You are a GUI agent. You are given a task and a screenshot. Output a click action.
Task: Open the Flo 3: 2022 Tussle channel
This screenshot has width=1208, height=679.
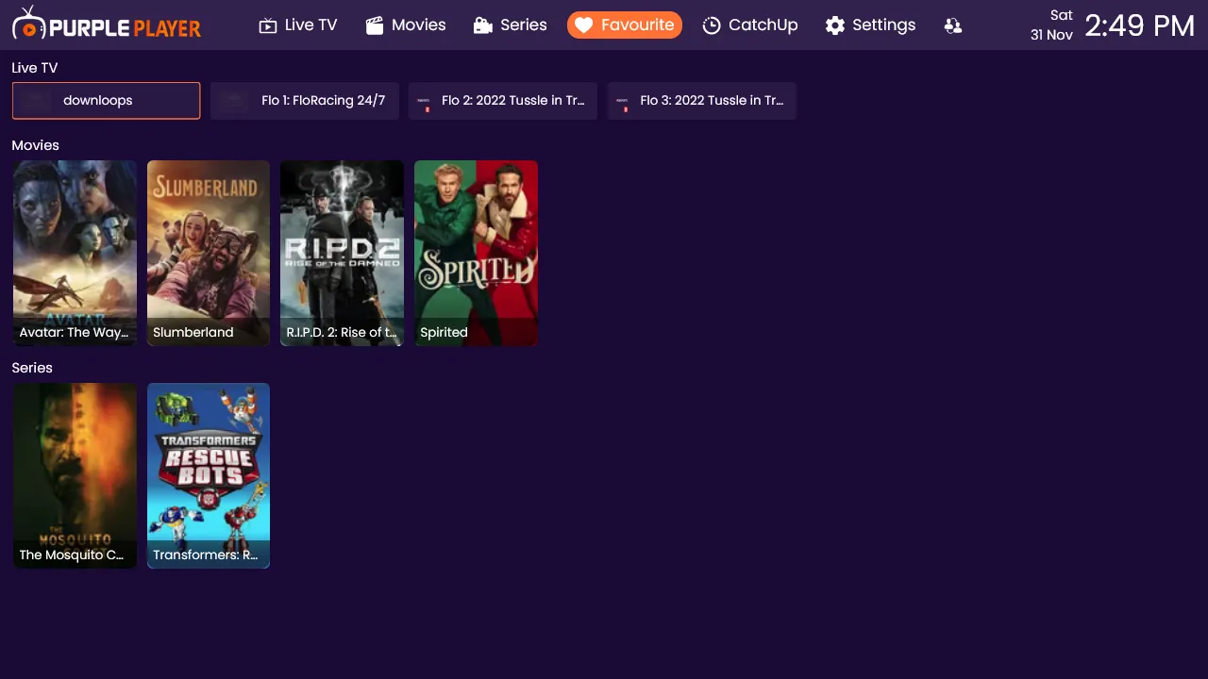click(x=702, y=101)
